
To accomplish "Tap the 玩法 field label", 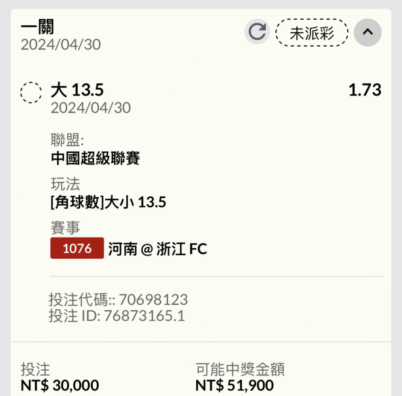I will [65, 184].
